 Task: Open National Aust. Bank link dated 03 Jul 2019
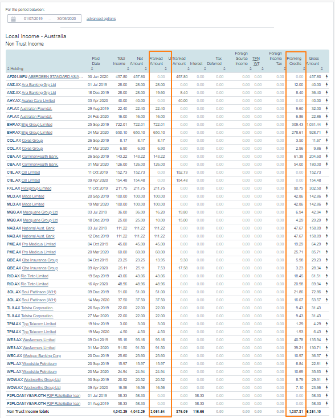(38, 228)
